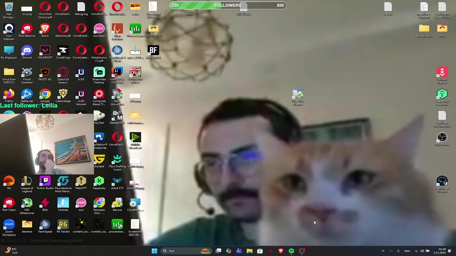Open MSI Afterburner icon
This screenshot has width=456, height=256.
click(27, 206)
